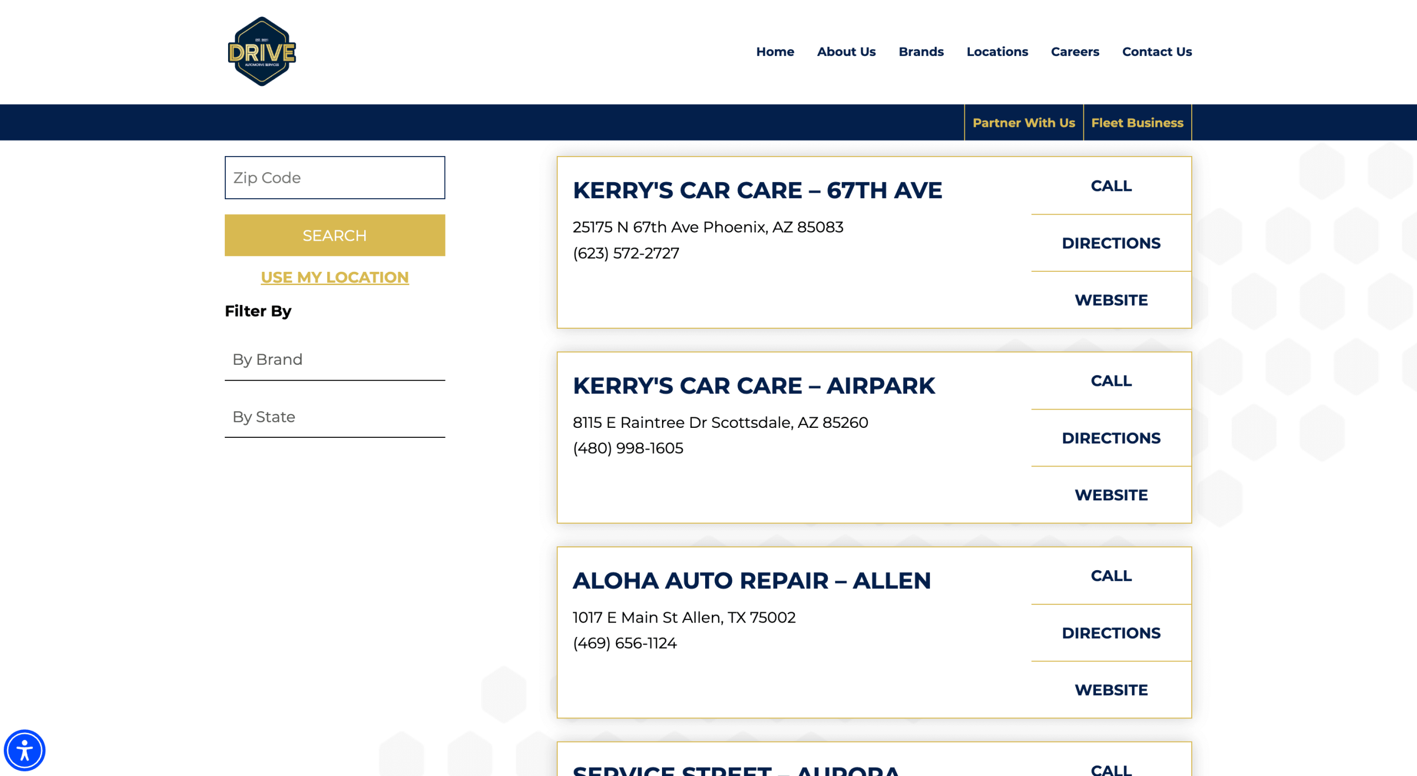Click the DRIVE Automotive Services logo
Viewport: 1417px width, 776px height.
[x=262, y=51]
